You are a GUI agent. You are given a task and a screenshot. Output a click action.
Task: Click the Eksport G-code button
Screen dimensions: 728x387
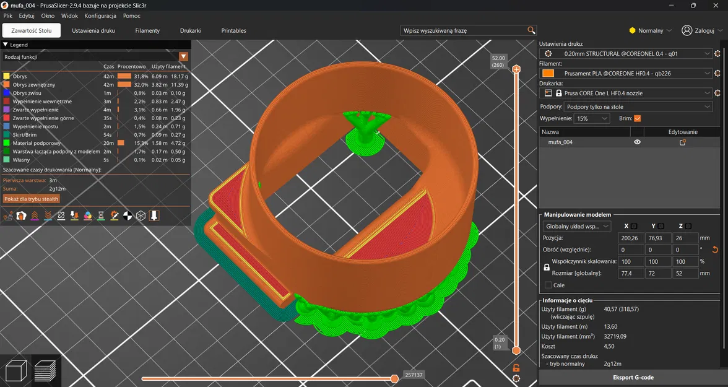633,377
